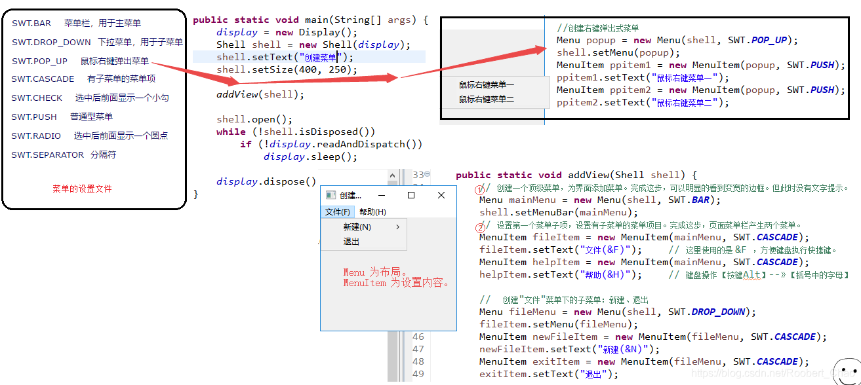The height and width of the screenshot is (385, 861).
Task: Click the SWT.CHECK entry in the list
Action: tap(90, 98)
